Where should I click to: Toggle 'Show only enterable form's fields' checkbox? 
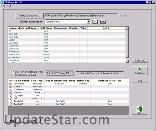13,72
